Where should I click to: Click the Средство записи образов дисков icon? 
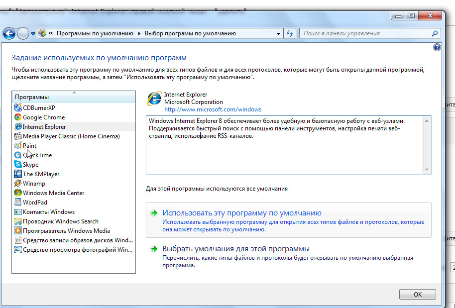(18, 240)
